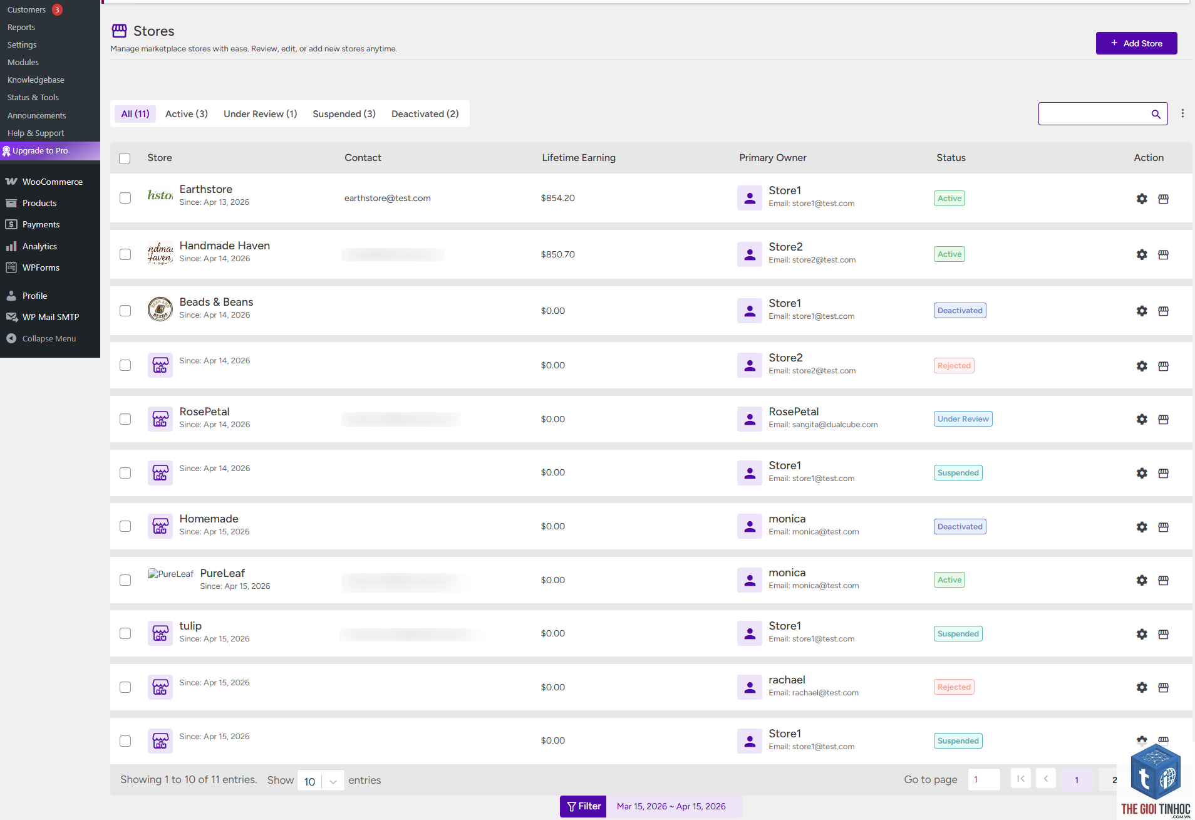Switch to the Suspended (3) tab
The height and width of the screenshot is (820, 1195).
point(344,114)
